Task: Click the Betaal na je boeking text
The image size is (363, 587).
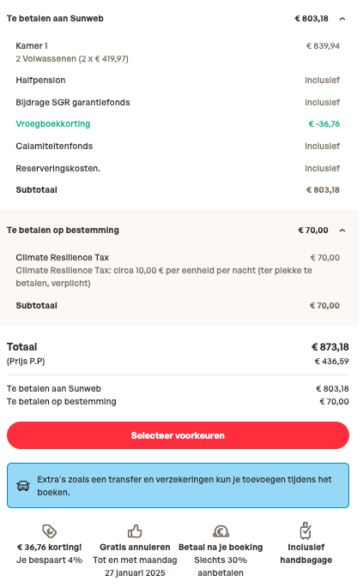Action: [x=221, y=547]
